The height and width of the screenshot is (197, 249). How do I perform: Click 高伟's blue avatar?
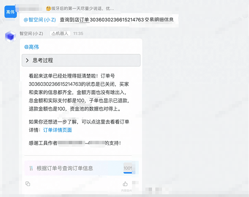[11, 12]
